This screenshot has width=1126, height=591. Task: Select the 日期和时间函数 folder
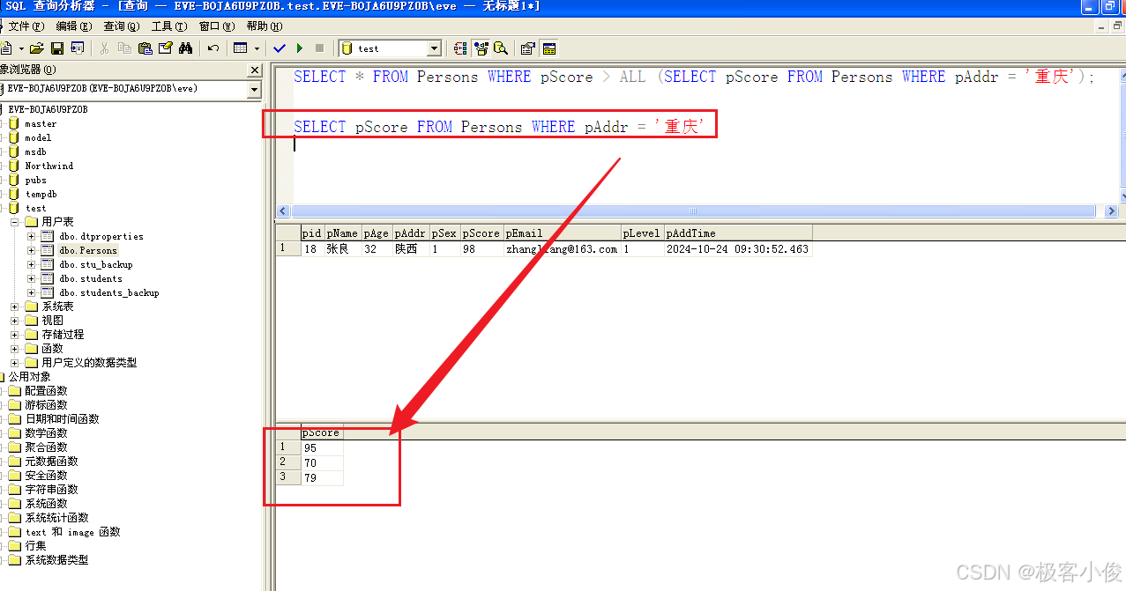tap(62, 419)
